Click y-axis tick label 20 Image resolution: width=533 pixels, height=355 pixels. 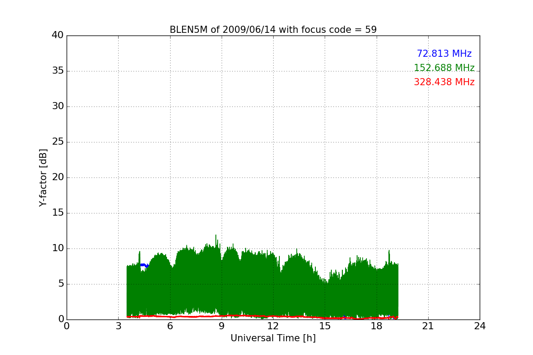click(58, 177)
